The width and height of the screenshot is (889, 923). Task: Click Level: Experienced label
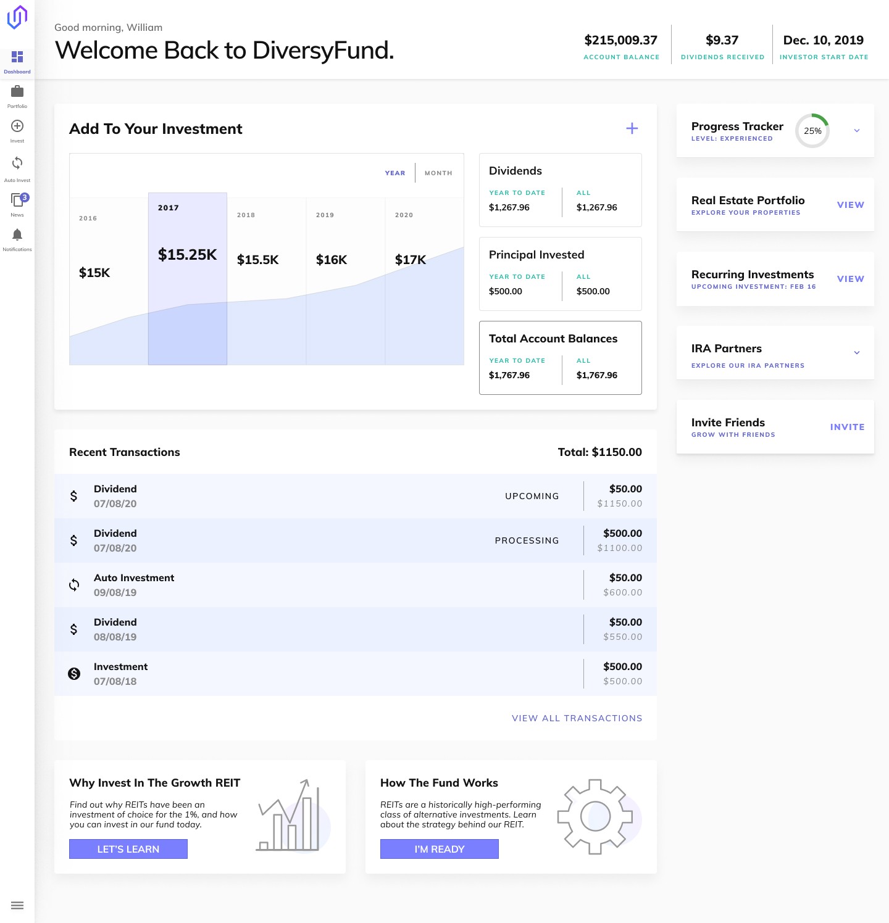(732, 139)
